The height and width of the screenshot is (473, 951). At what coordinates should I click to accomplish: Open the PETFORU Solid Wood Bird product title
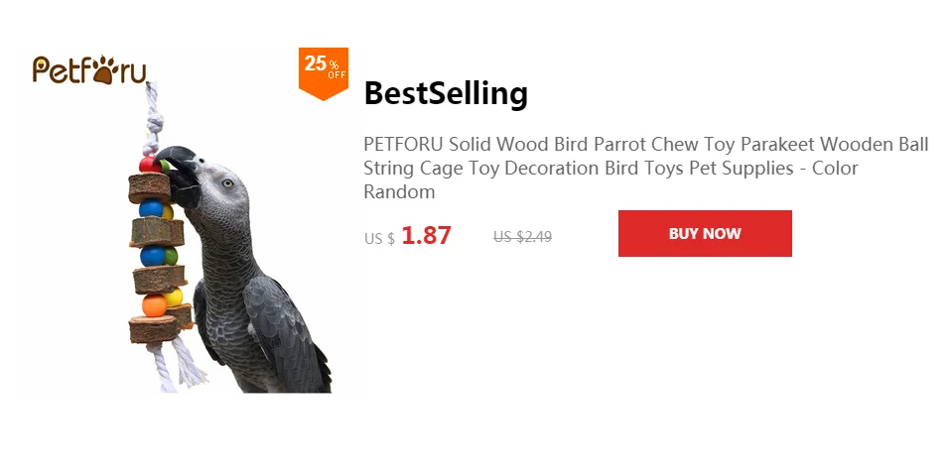click(646, 169)
